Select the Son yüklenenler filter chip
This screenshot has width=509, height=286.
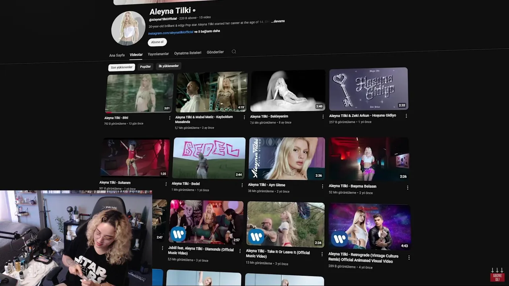121,68
